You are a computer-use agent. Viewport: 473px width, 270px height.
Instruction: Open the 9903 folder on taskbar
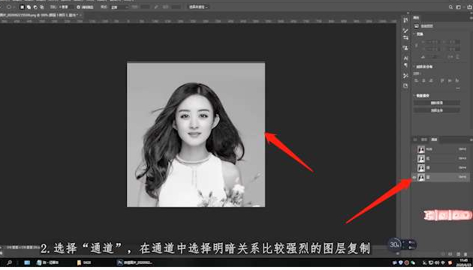84,262
